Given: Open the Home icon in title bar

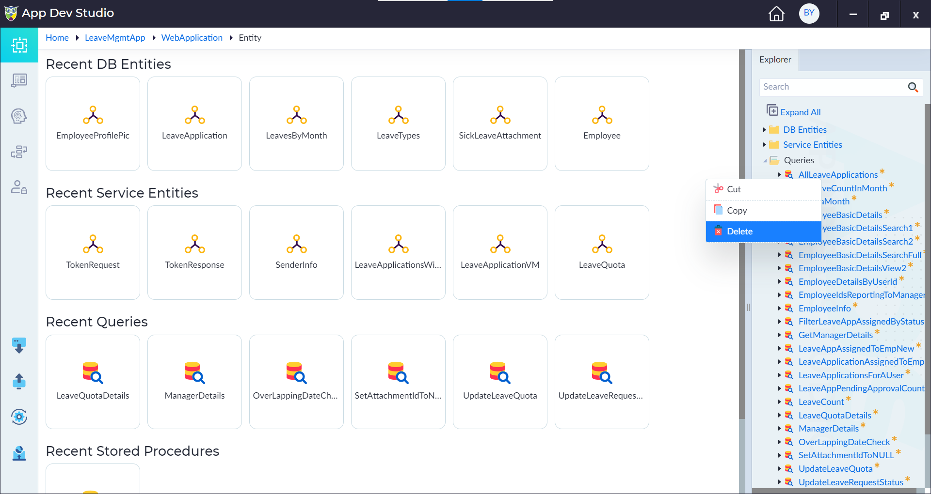Looking at the screenshot, I should click(x=776, y=14).
